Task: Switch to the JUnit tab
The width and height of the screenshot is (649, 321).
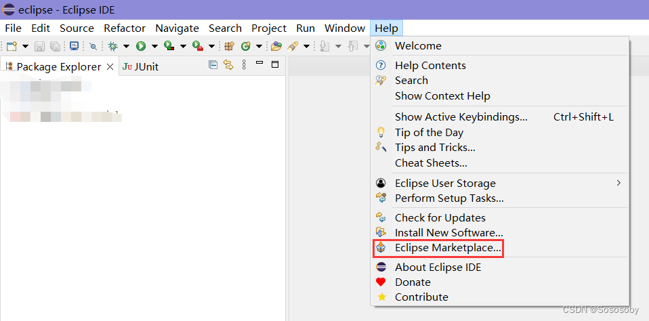Action: point(140,66)
